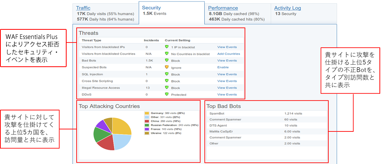Click orange shield icon for Suspected Bots
The width and height of the screenshot is (383, 164).
[x=167, y=68]
